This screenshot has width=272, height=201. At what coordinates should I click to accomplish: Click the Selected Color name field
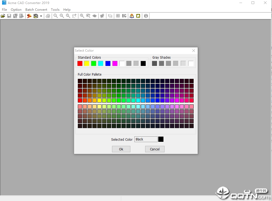coord(146,139)
